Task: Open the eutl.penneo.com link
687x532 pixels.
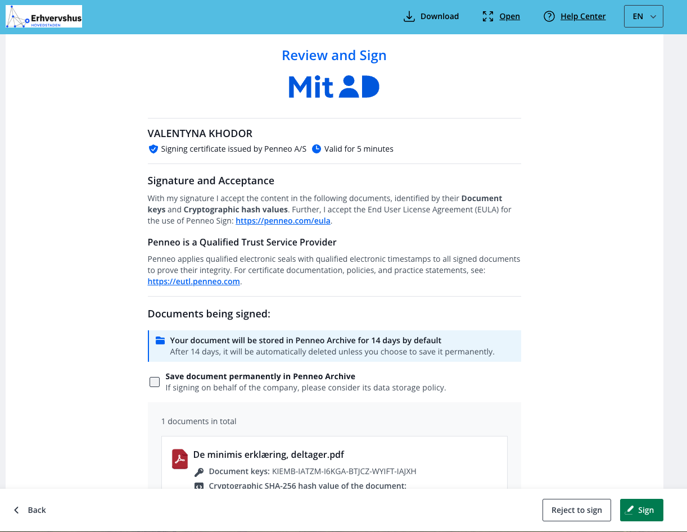Action: pyautogui.click(x=194, y=281)
